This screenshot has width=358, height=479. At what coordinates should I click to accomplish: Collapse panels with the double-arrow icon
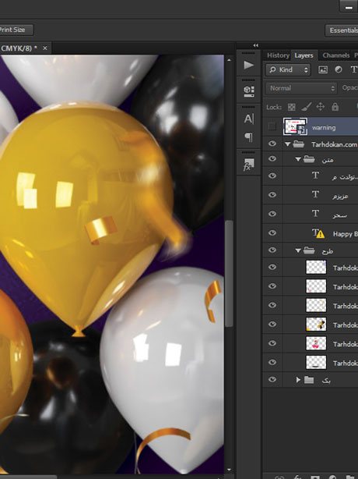pos(255,45)
